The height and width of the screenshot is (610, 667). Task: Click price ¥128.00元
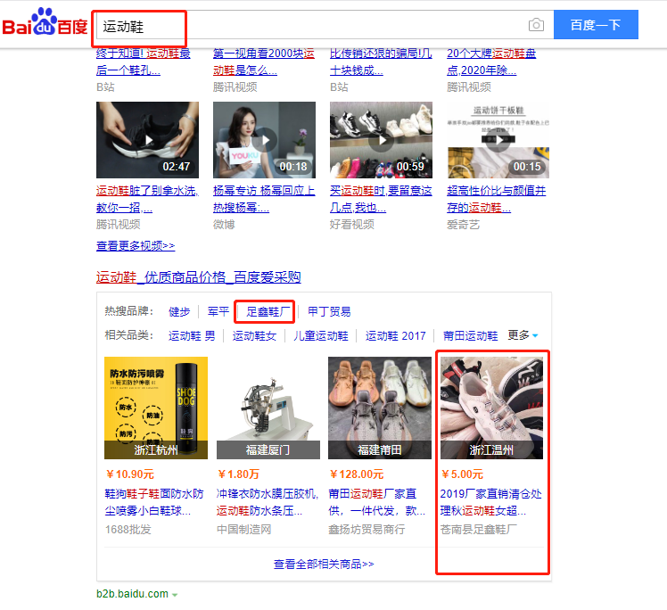coord(357,474)
